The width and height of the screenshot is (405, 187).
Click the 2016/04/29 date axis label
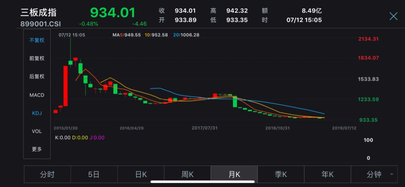tap(131, 128)
